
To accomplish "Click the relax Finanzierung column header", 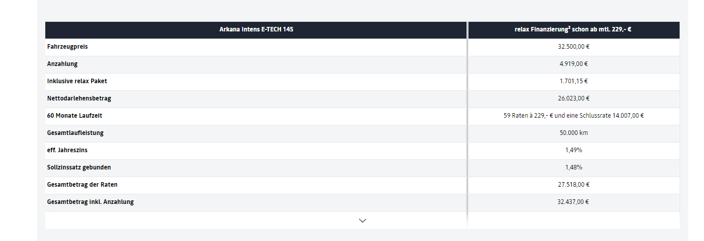I will 573,29.
